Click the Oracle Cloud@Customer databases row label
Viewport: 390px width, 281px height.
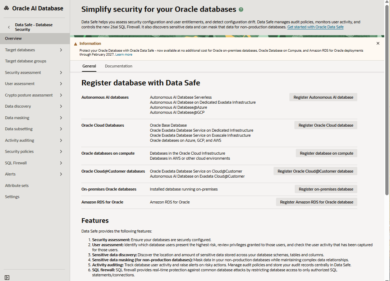(113, 171)
